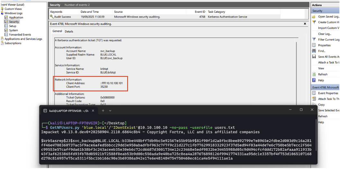Click the Event Properties icon in Actions

click(314, 93)
